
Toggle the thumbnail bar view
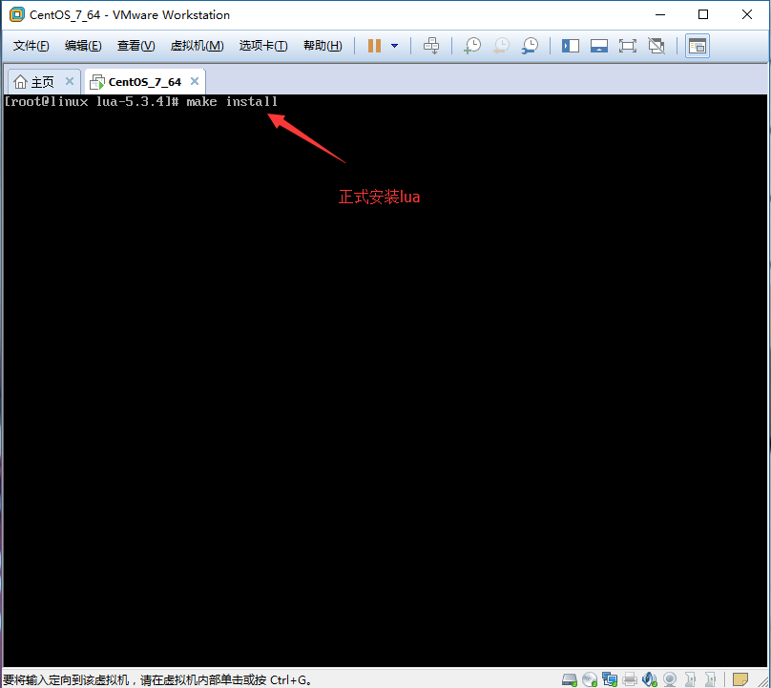[599, 46]
